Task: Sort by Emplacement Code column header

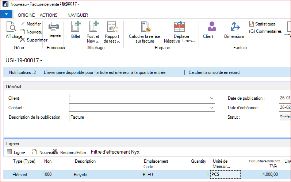Action: coord(156,164)
